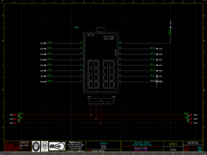The height and width of the screenshot is (155, 207).
Task: Click red arrow at right of PE bus
Action: 191,123
